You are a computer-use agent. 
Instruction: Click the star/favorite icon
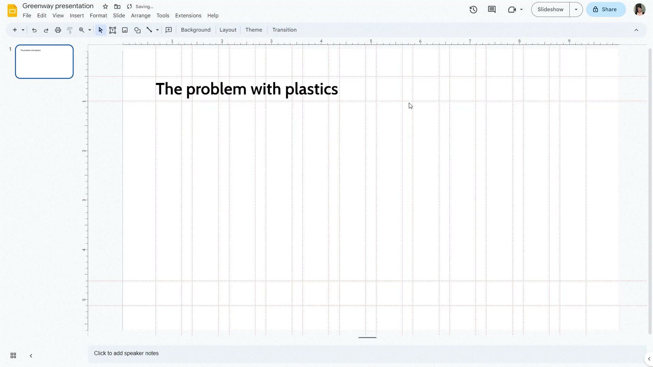coord(105,6)
